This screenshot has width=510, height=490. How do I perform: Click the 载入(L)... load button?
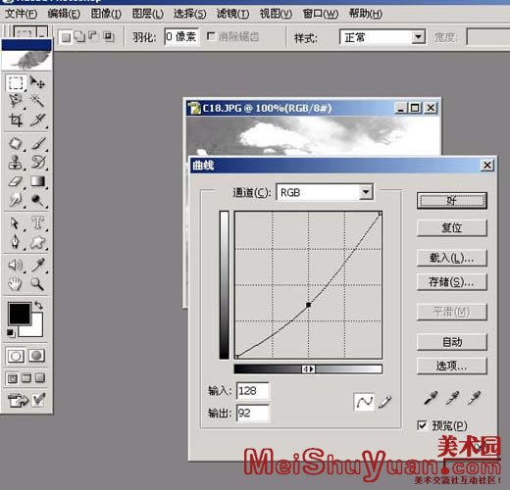[x=452, y=258]
